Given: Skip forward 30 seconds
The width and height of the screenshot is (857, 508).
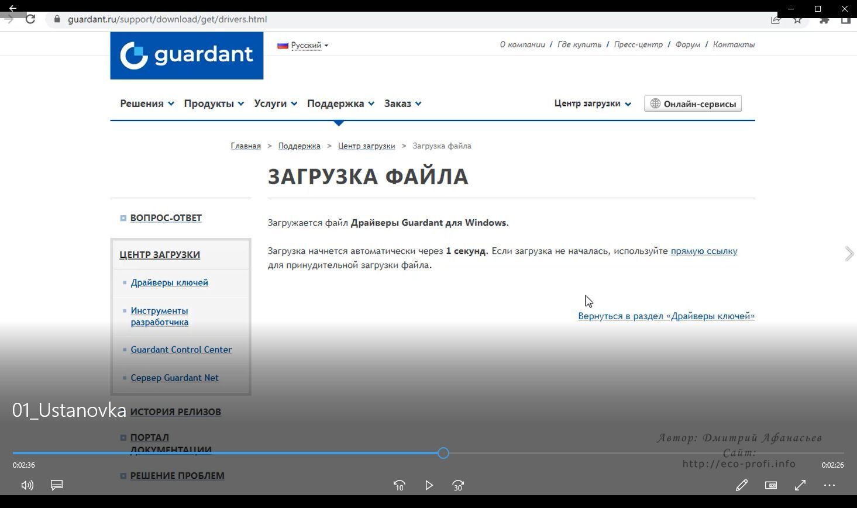Looking at the screenshot, I should pos(458,485).
